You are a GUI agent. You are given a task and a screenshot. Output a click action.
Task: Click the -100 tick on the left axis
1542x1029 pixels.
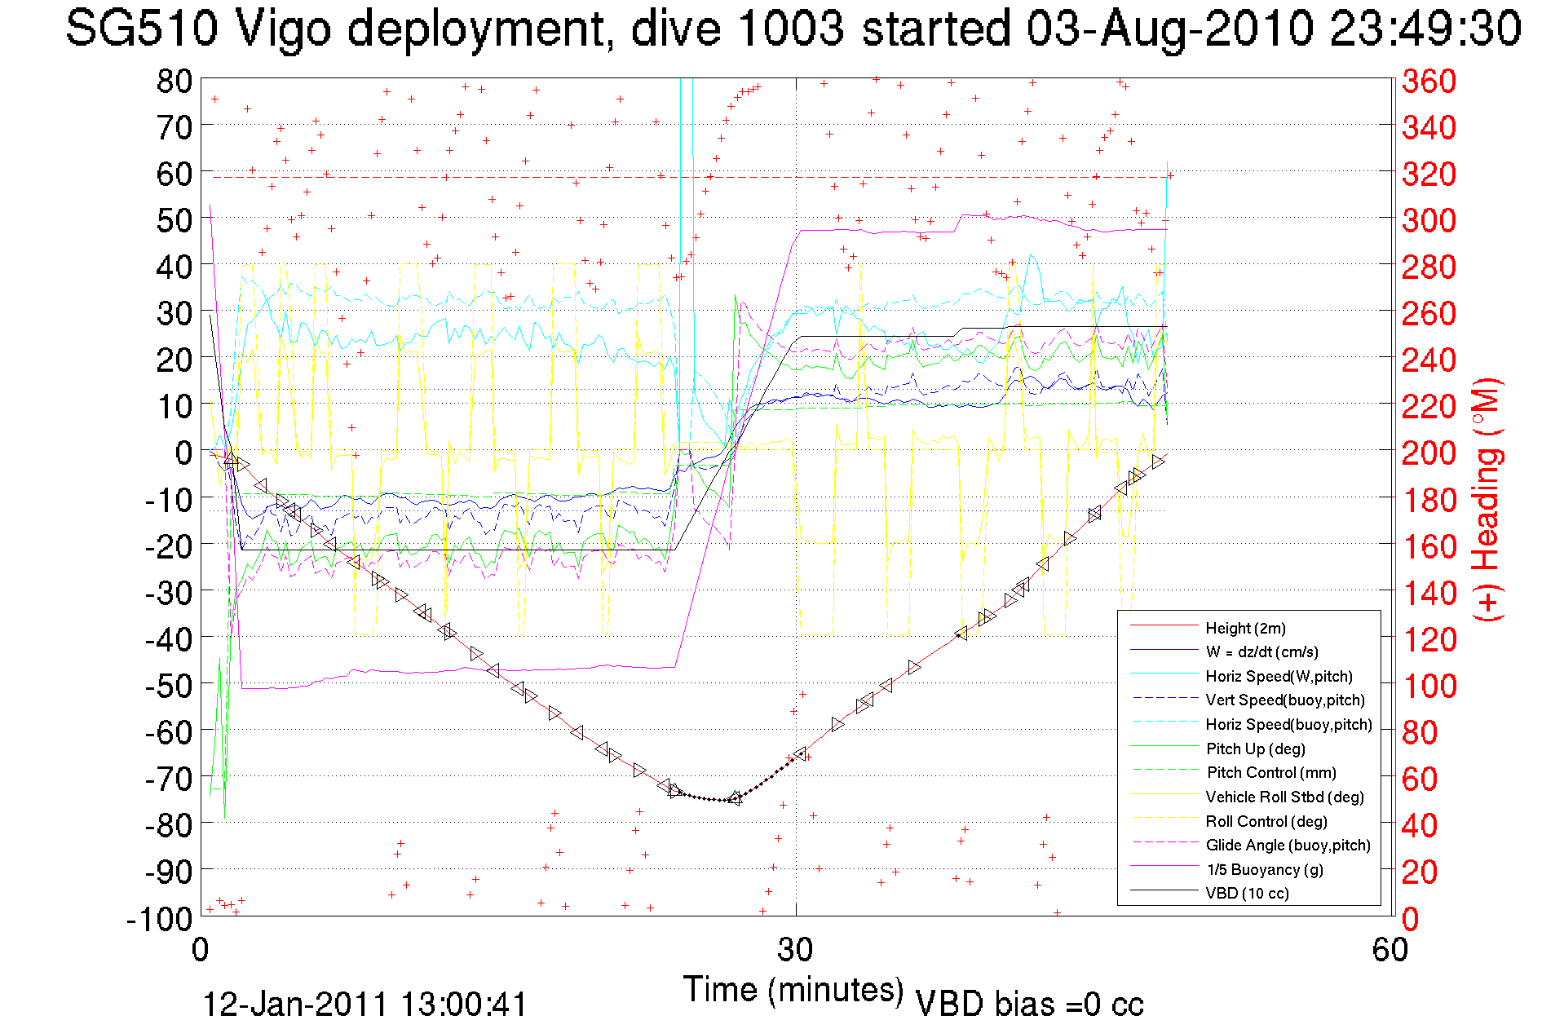159,919
